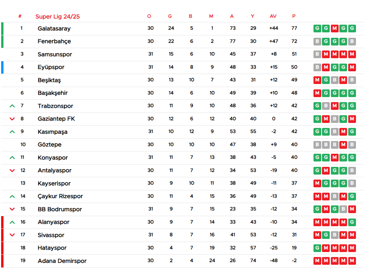The image size is (366, 279).
Task: Click the down arrow next to Antalyaspor
Action: point(12,170)
